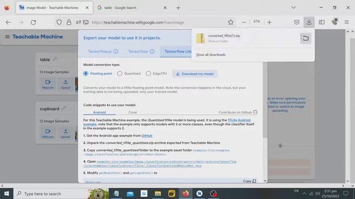Image resolution: width=355 pixels, height=199 pixels.
Task: Switch to Tensorflow export tab
Action: tap(138, 51)
